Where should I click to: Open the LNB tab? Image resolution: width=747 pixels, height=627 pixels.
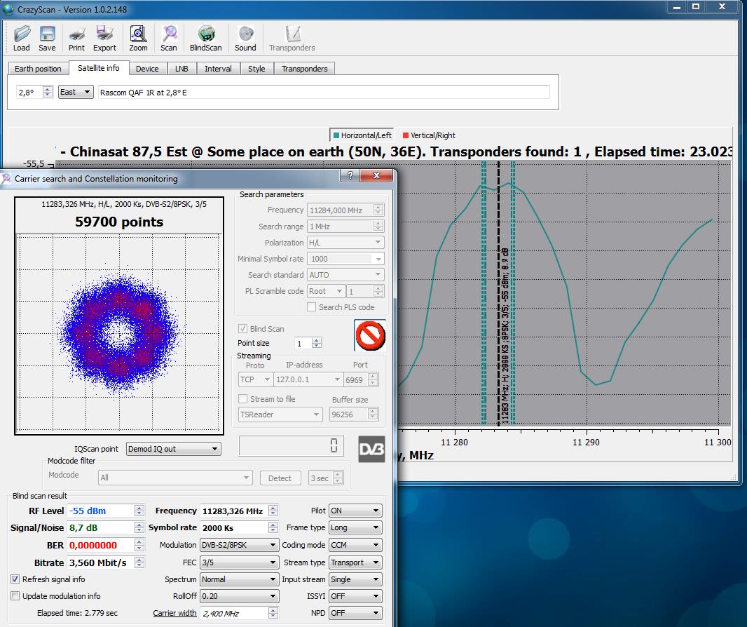click(181, 69)
